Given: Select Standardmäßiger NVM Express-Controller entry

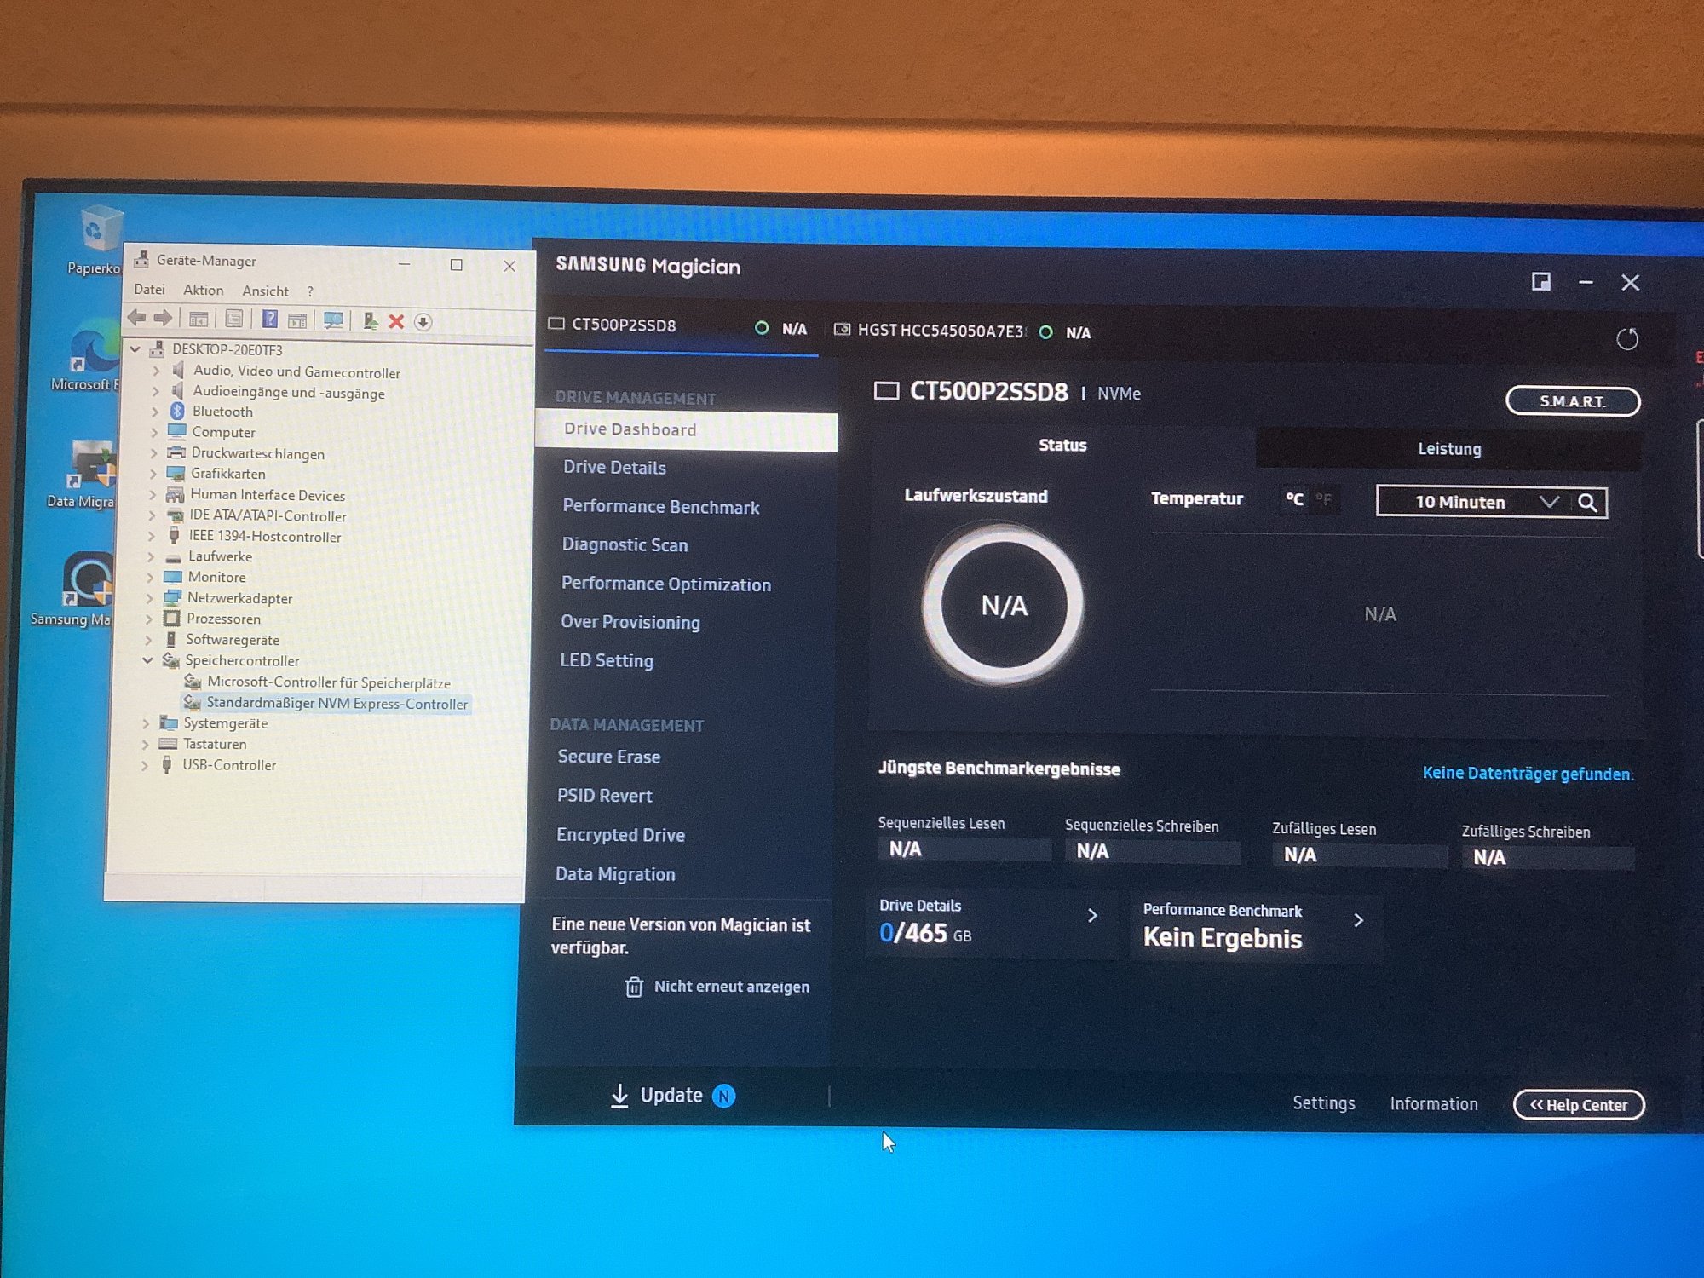Looking at the screenshot, I should point(337,704).
